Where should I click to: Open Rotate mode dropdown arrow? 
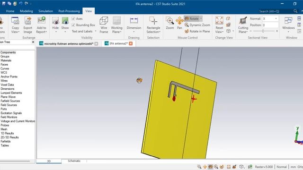tap(201, 18)
